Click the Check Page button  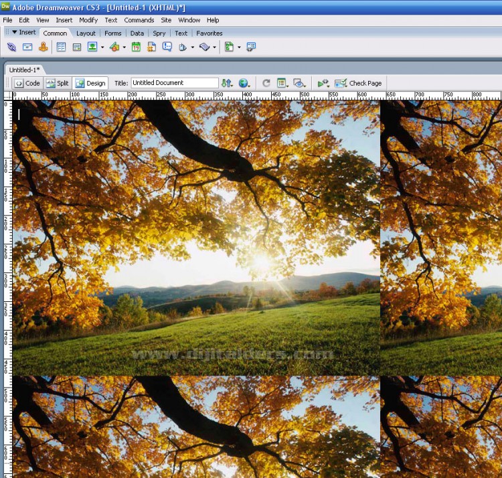point(358,83)
